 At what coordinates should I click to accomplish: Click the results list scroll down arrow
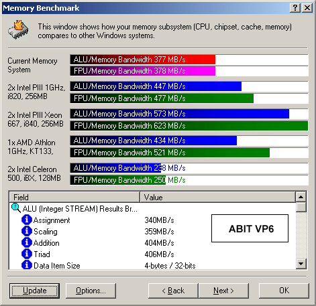click(301, 264)
